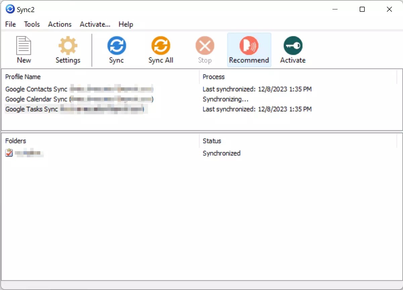This screenshot has height=290, width=403.
Task: Select the folder listed under Folders
Action: (30, 153)
